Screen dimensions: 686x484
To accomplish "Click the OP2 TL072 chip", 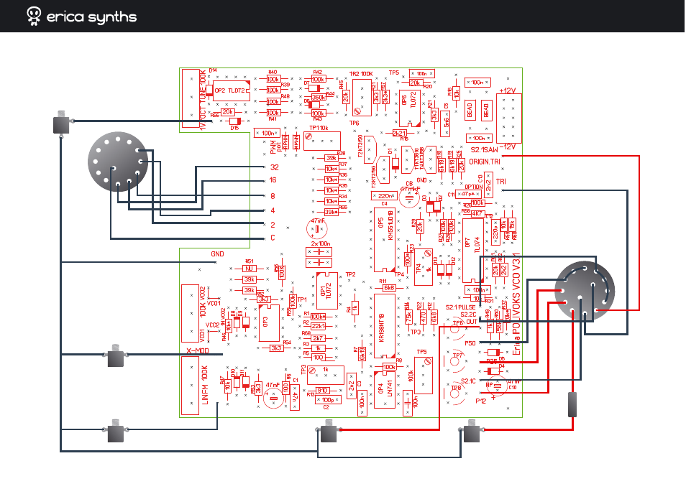I will (232, 91).
